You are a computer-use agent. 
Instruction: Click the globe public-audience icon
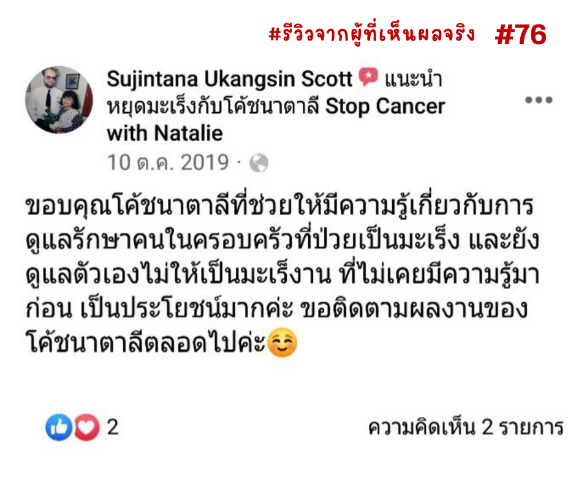pos(259,163)
